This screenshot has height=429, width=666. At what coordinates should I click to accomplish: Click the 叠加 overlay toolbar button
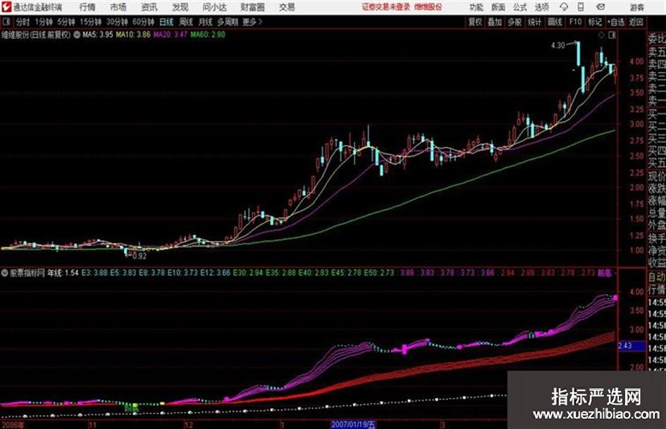point(495,22)
